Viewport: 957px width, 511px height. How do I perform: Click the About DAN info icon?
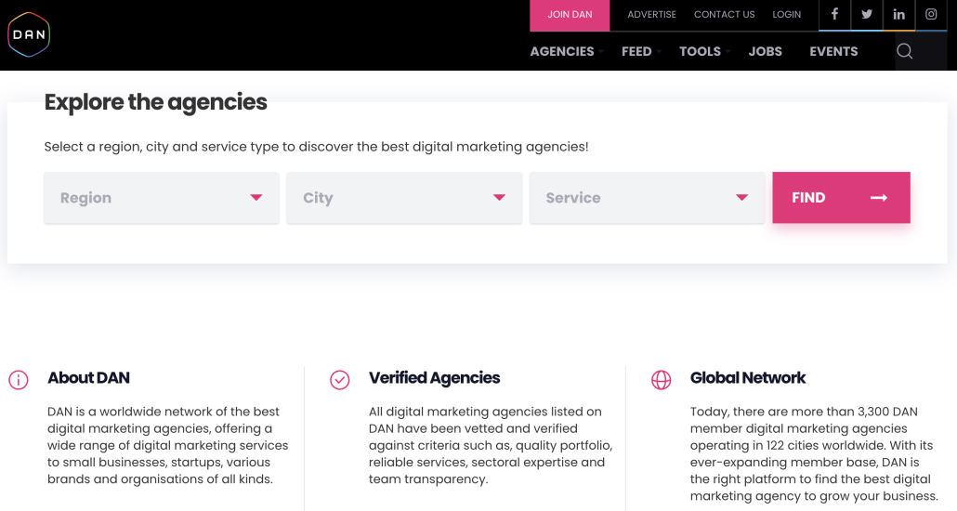coord(19,379)
